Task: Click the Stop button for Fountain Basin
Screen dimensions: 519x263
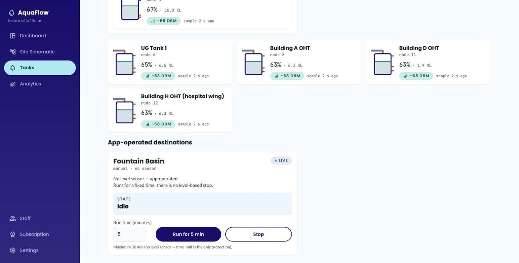Action: (258, 234)
